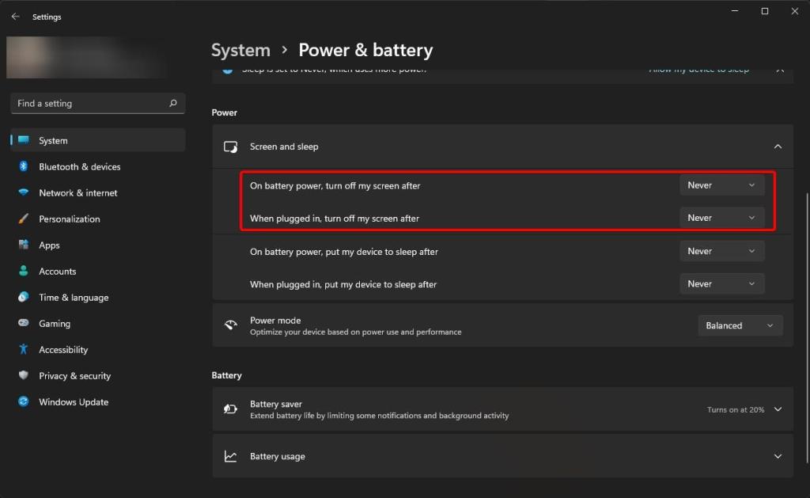The height and width of the screenshot is (498, 810).
Task: Open Network & internet settings
Action: point(97,192)
